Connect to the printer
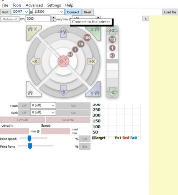Screen dimensions: 178x195 pyautogui.click(x=73, y=12)
